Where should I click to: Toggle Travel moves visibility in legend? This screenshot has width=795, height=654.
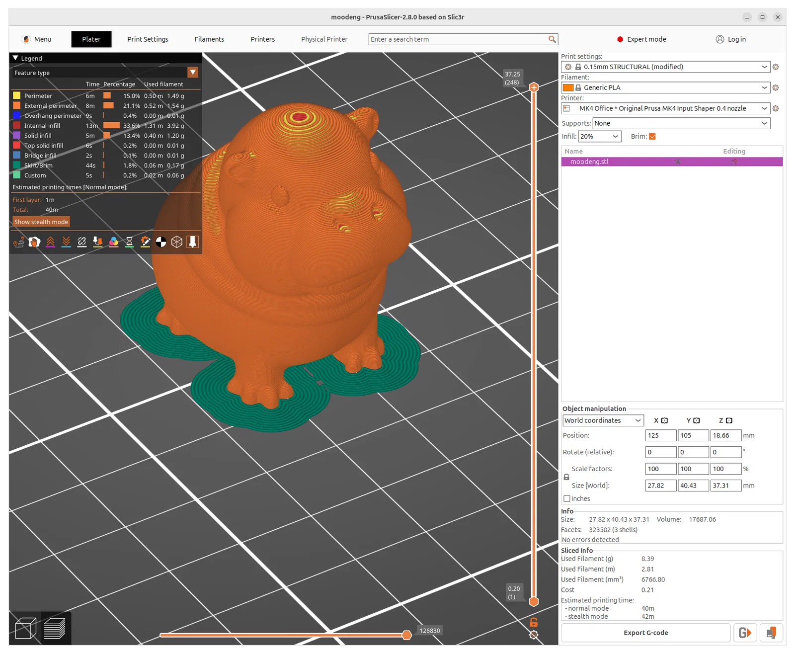pos(18,242)
